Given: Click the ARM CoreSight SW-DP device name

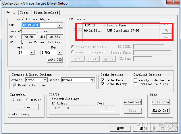Looking at the screenshot, I should pos(123,30).
